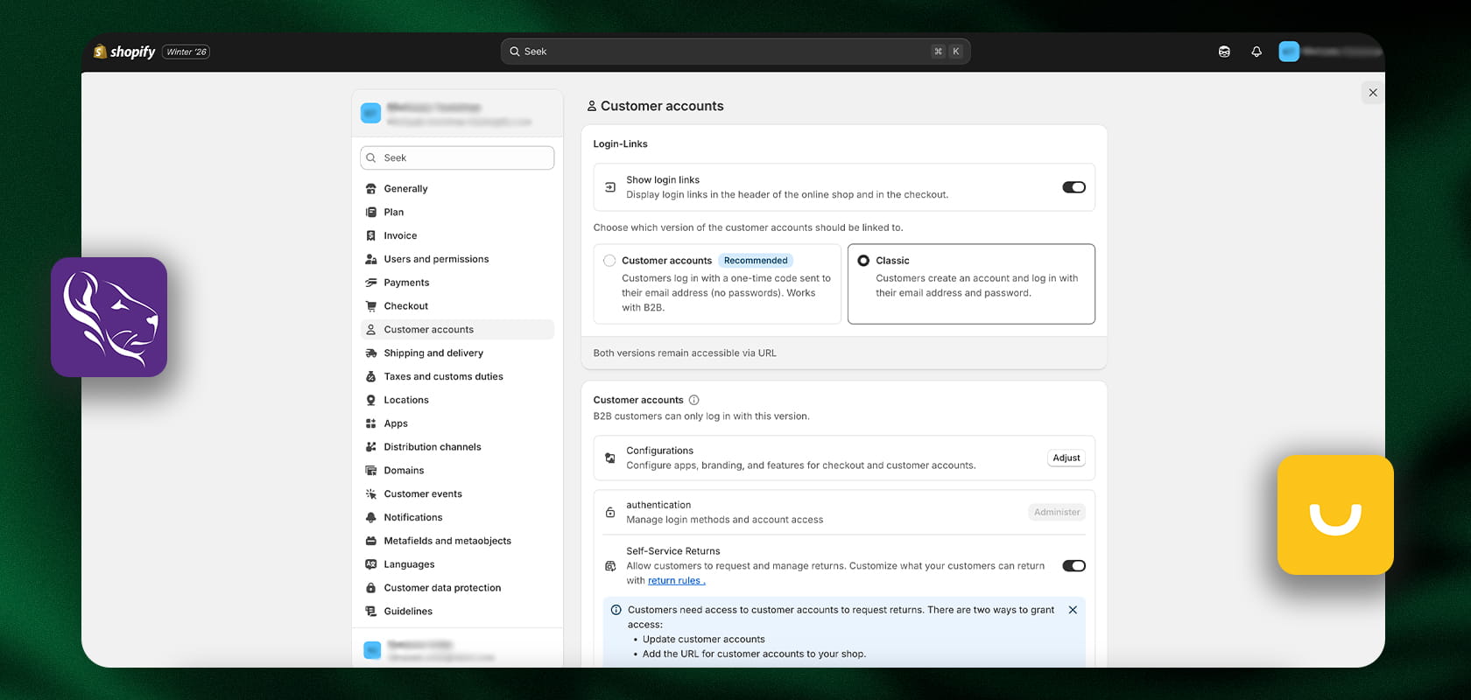Click the Adjust button for Configurations
This screenshot has width=1471, height=700.
coord(1066,458)
